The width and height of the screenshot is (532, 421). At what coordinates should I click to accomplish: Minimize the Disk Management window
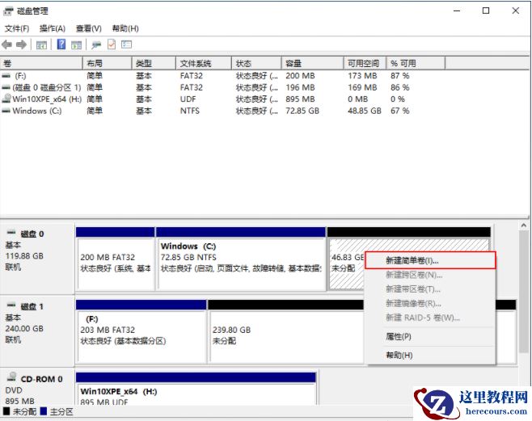click(x=457, y=11)
